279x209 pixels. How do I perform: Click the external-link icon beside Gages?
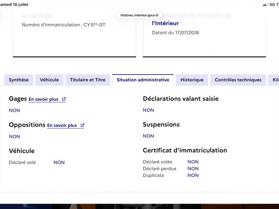tap(64, 99)
